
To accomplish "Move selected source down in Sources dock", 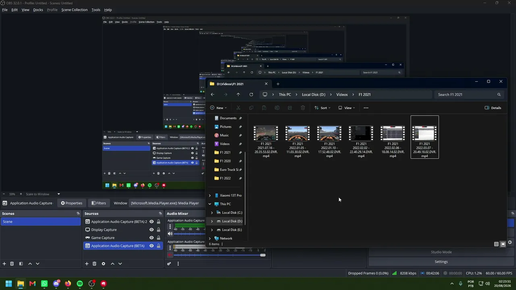I will tap(120, 264).
